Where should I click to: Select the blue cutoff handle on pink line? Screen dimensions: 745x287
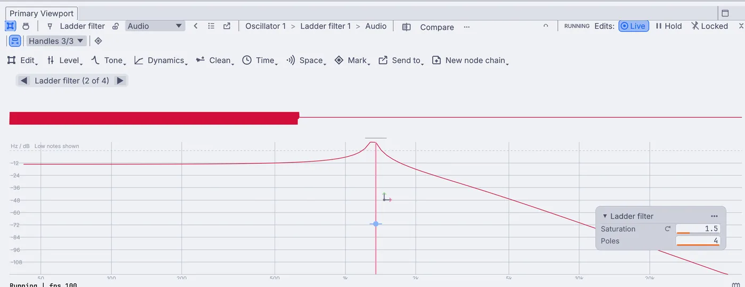[x=376, y=224]
